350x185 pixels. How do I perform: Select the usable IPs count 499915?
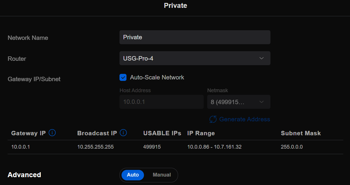click(x=152, y=147)
